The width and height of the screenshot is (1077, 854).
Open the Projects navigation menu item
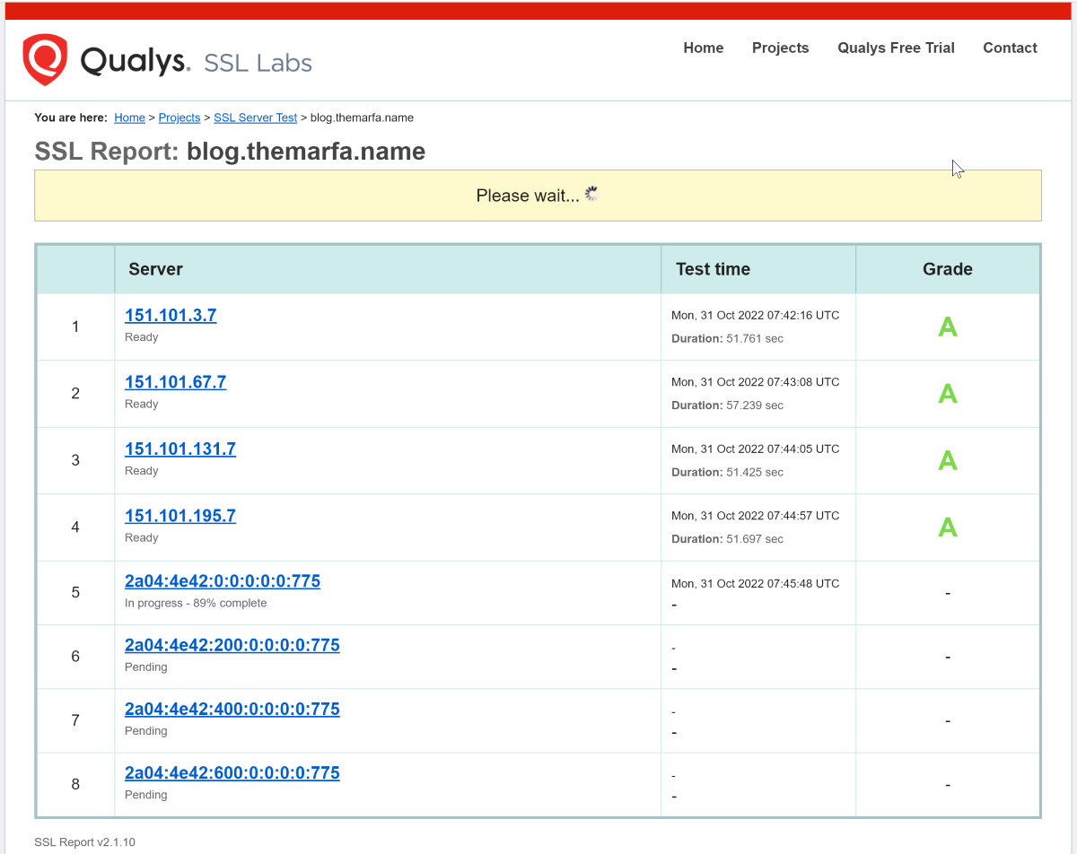click(781, 48)
